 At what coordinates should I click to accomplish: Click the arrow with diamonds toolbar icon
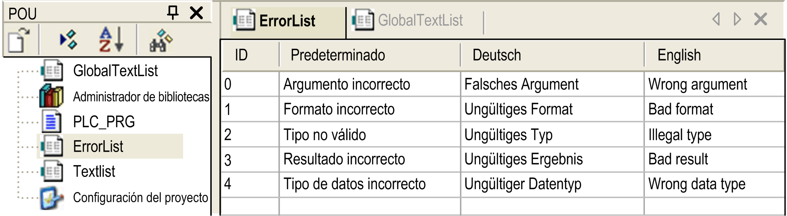[x=68, y=40]
